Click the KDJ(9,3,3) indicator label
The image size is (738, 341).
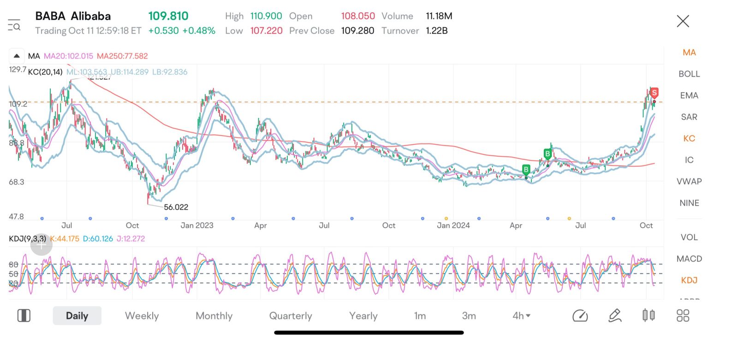click(x=28, y=239)
